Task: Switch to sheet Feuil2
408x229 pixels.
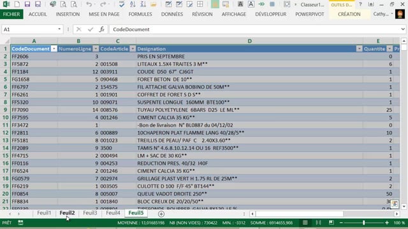Action: pos(67,213)
